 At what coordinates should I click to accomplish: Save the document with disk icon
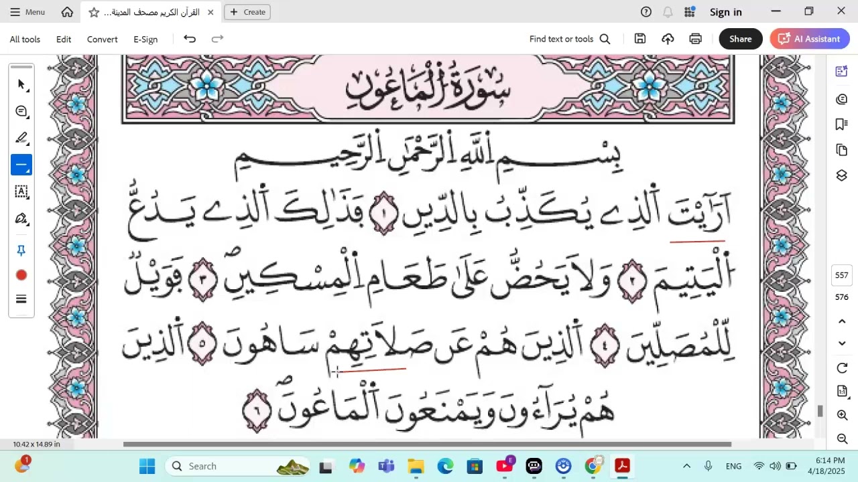click(640, 39)
